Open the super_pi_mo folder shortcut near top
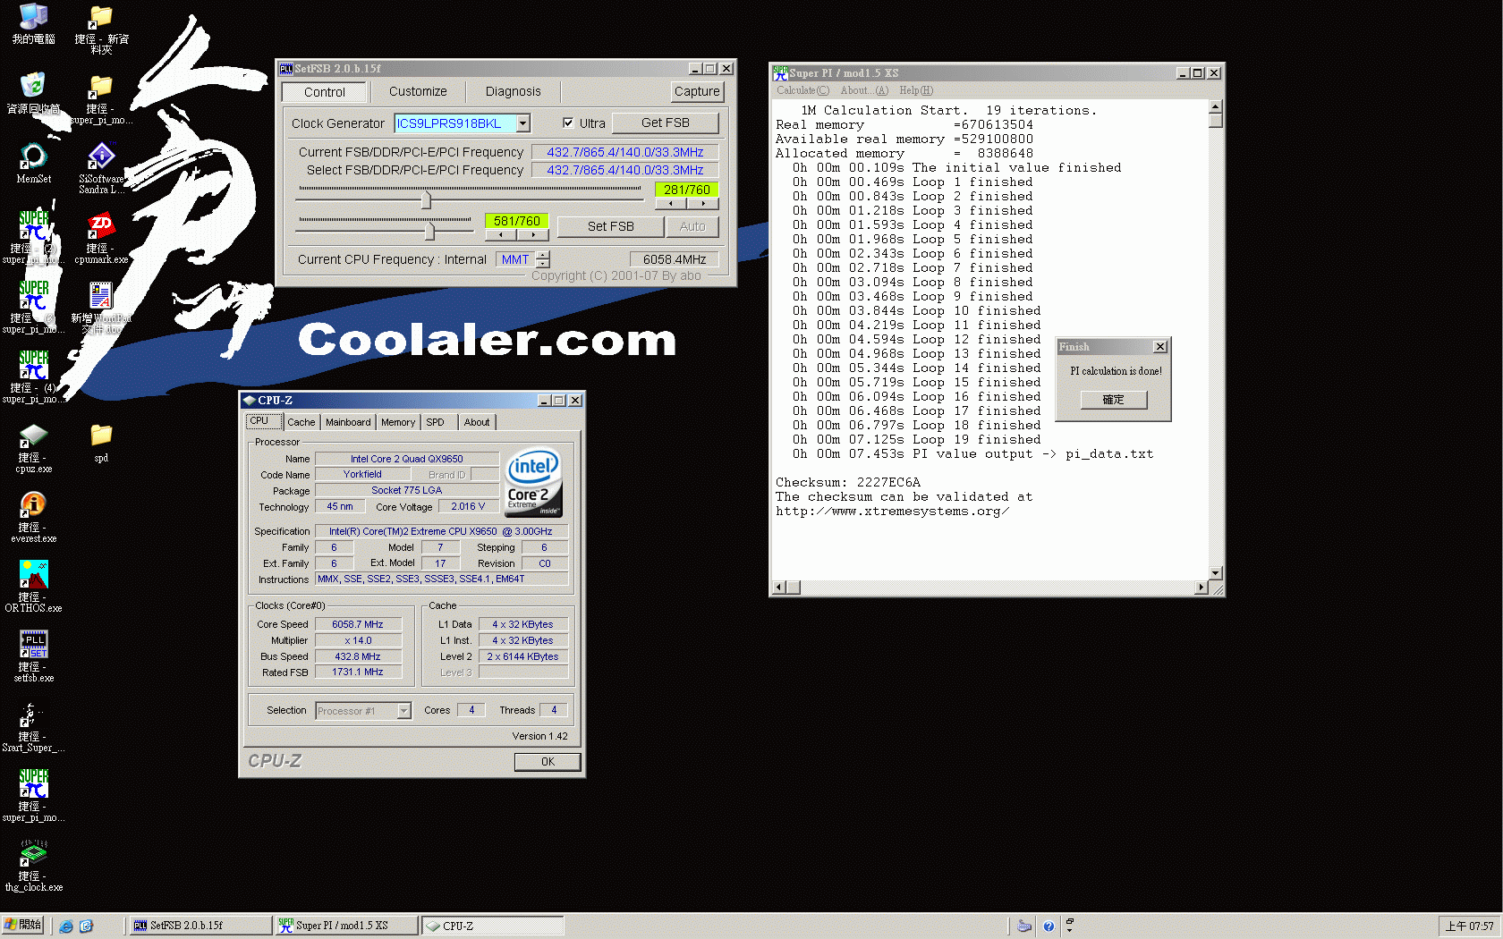 (x=101, y=98)
